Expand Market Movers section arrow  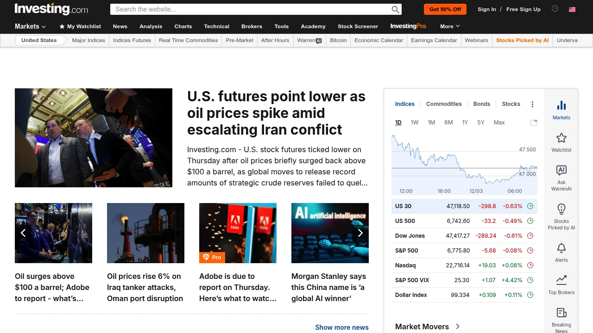(458, 327)
